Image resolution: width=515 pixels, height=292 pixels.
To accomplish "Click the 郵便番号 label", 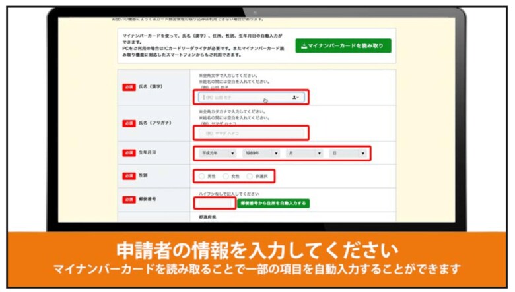I will pyautogui.click(x=147, y=199).
